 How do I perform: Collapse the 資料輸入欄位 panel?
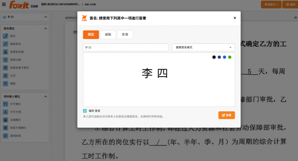46,97
